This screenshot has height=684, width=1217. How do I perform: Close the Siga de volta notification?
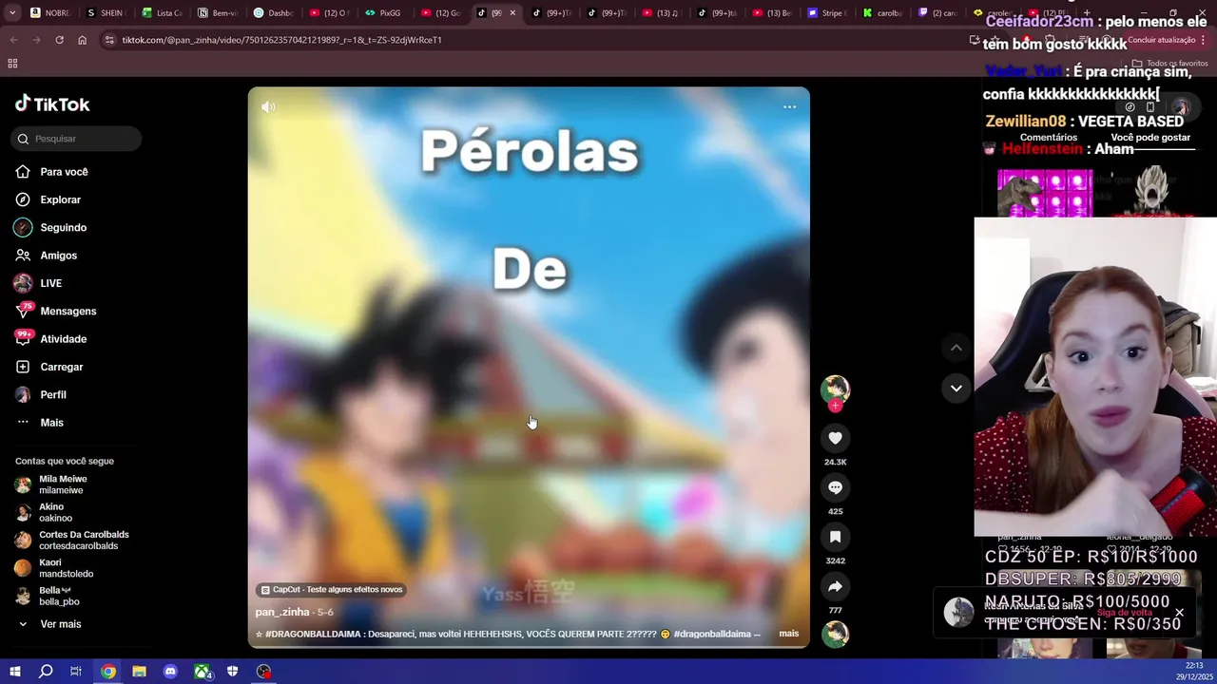tap(1179, 613)
